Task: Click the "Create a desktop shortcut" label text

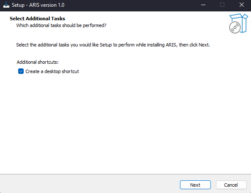Action: (x=52, y=71)
